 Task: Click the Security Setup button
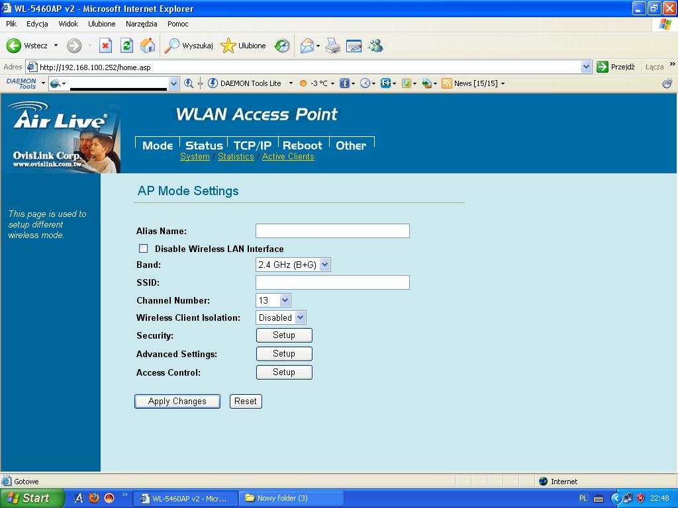(x=284, y=335)
